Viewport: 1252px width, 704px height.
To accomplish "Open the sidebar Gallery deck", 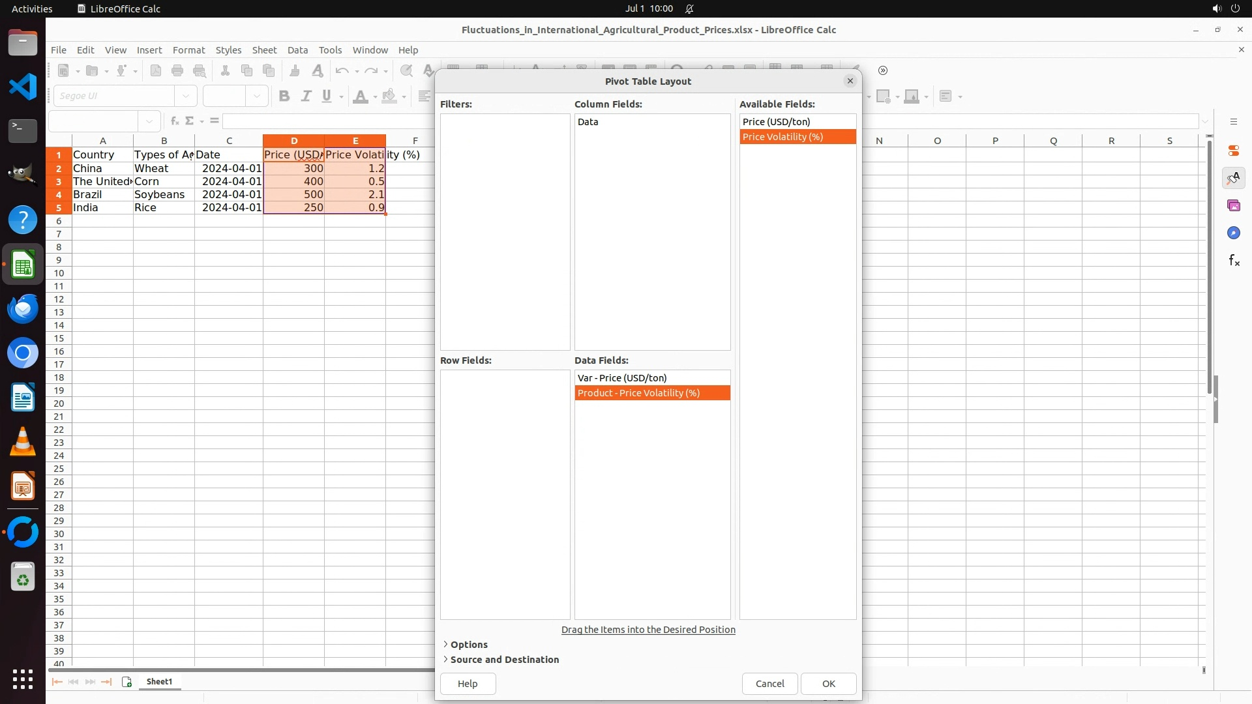I will click(1233, 205).
